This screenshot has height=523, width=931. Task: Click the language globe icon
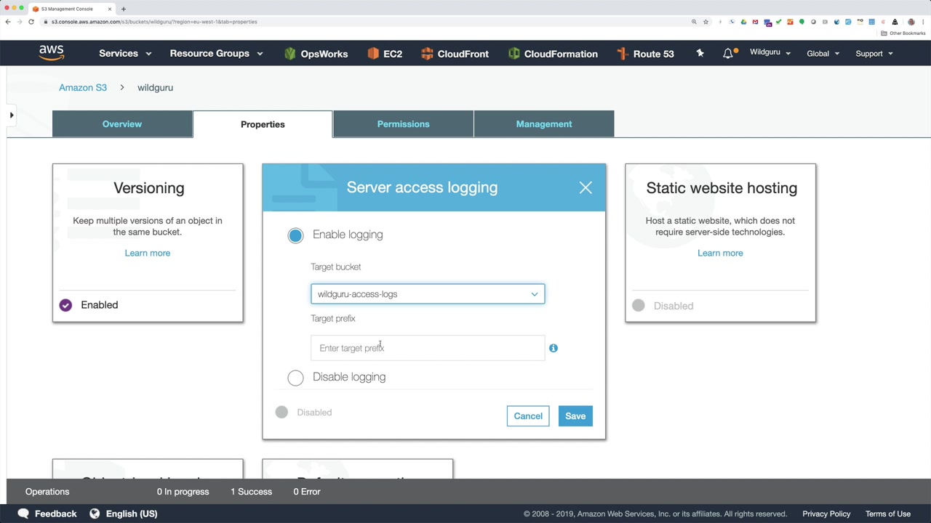[x=95, y=514]
